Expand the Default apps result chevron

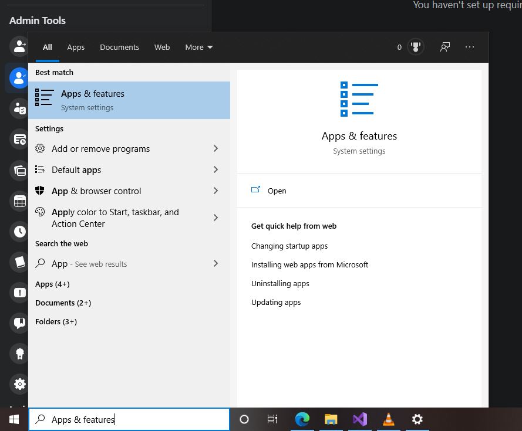click(x=215, y=170)
